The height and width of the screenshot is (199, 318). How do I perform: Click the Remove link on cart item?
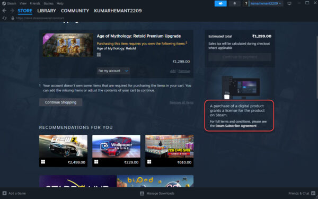tap(184, 71)
